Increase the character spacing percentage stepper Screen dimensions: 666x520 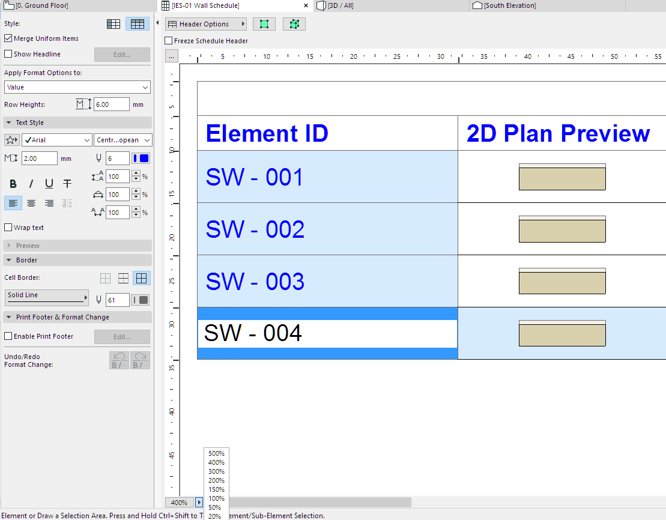(x=136, y=210)
